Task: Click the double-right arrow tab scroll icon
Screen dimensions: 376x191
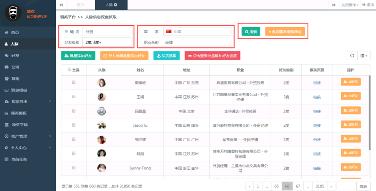Action: [334, 5]
